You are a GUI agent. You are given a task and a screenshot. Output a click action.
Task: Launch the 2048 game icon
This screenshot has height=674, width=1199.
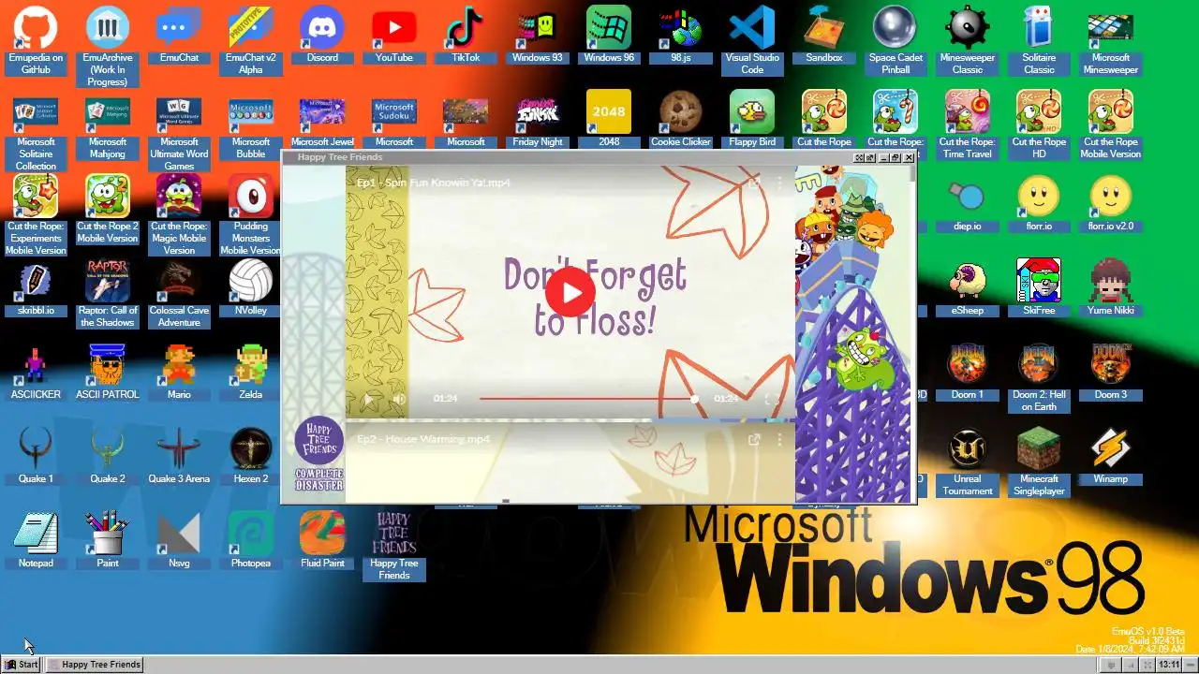(609, 119)
